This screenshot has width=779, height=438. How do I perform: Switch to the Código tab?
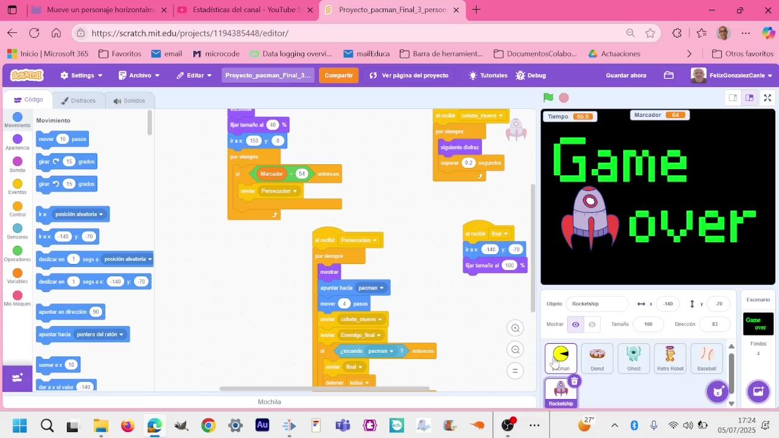point(29,100)
